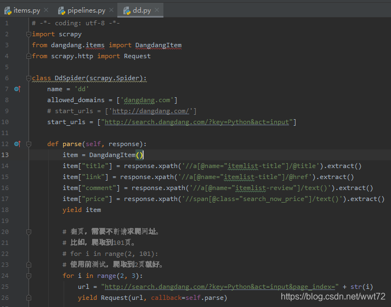Click item["comment"] on line 16
Viewport: 391px width, 307px height.
click(91, 188)
